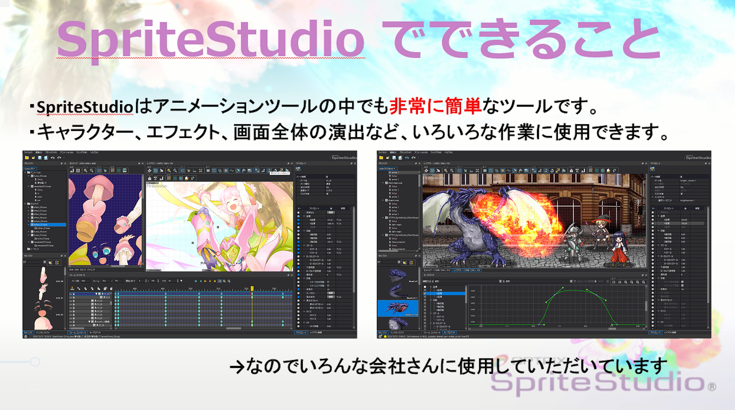Toggle 非表示 eye value in left attribute panel
The width and height of the screenshot is (735, 410).
[x=328, y=289]
